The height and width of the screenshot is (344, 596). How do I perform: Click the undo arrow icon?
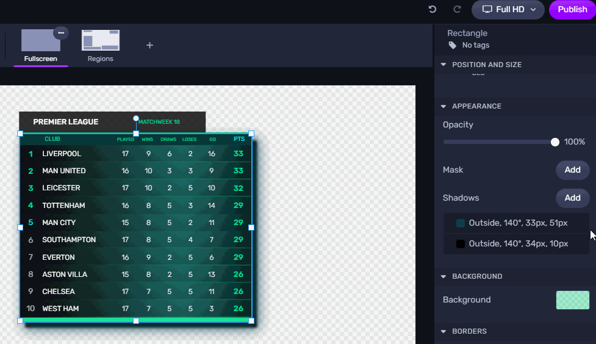(432, 9)
